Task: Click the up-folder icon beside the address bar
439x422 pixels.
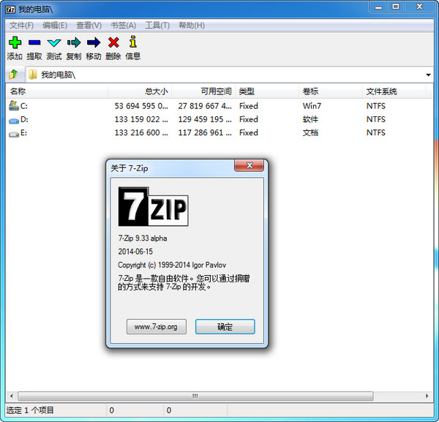Action: (13, 75)
